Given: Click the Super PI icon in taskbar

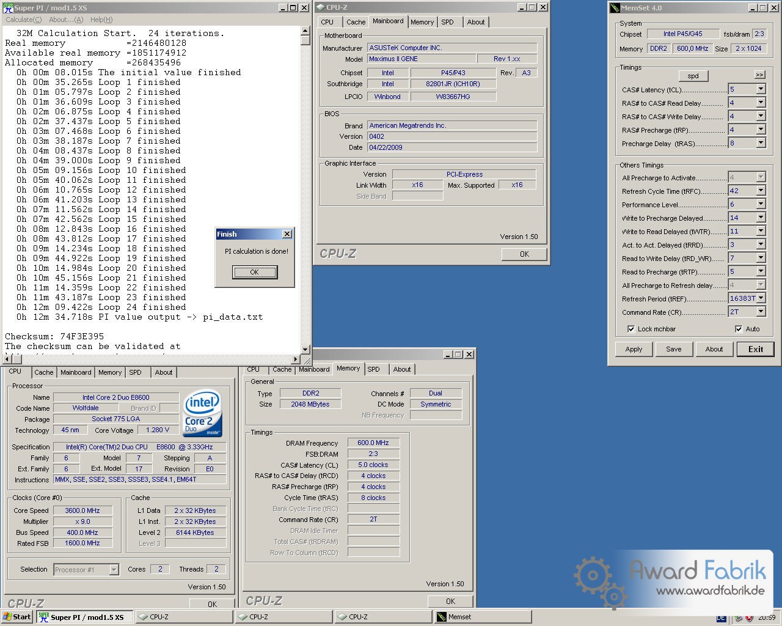Looking at the screenshot, I should click(43, 617).
